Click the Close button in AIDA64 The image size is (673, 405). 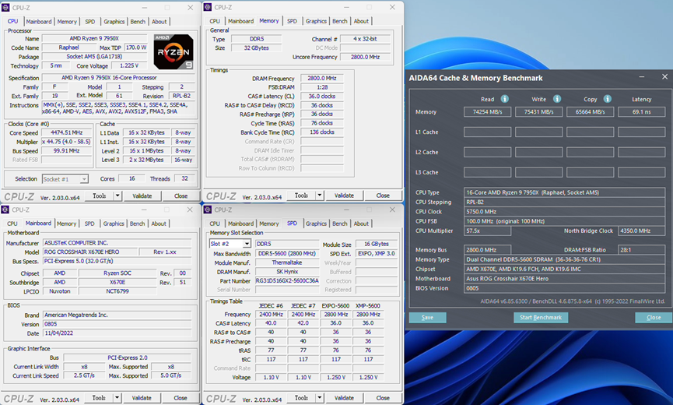(654, 318)
